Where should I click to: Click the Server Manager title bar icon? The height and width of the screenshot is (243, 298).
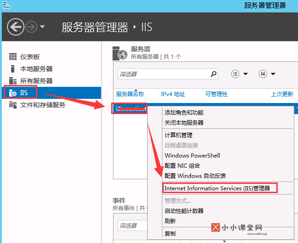coord(6,5)
